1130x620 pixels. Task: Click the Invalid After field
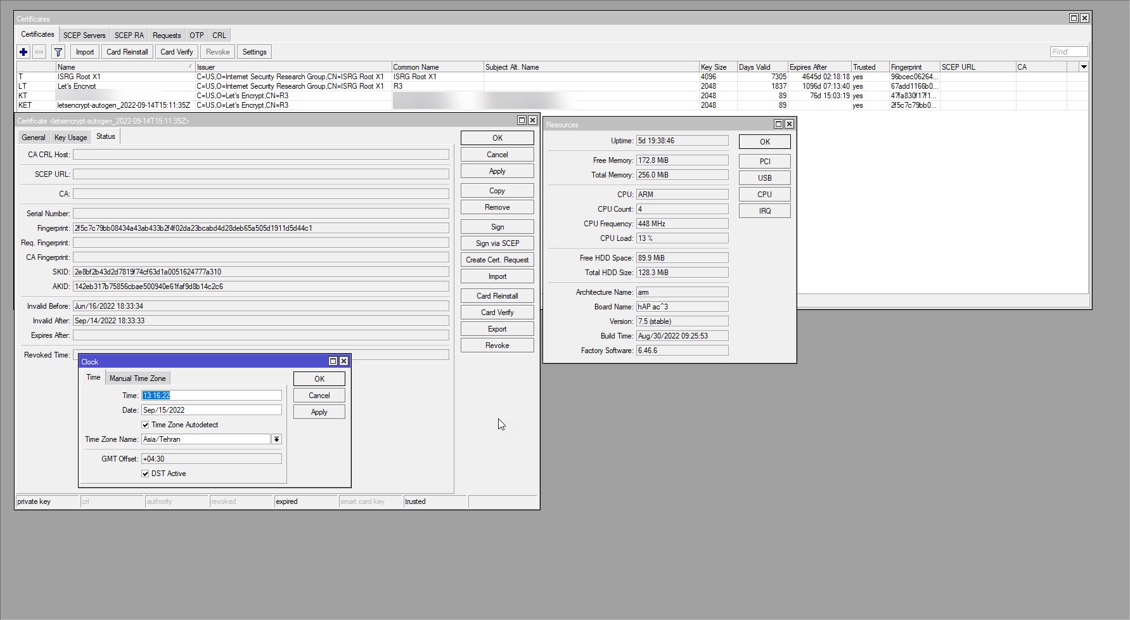[x=261, y=321]
